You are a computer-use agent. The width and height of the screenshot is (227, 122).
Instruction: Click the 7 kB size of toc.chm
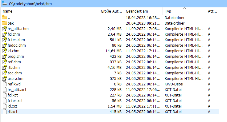point(118,73)
